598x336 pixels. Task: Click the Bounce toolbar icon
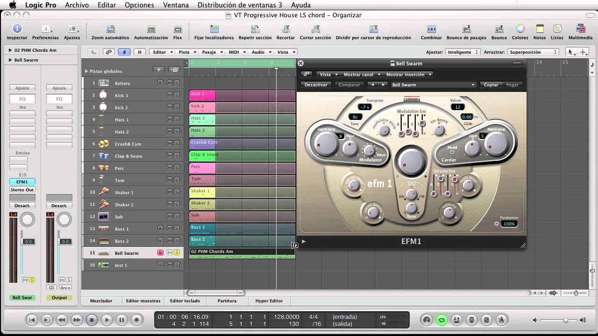499,29
